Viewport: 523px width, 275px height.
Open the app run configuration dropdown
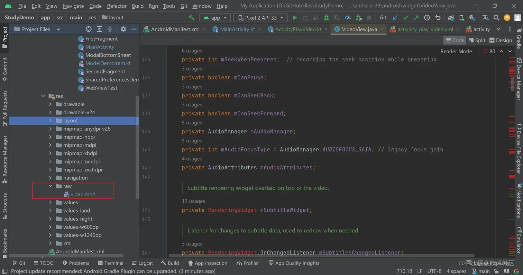click(x=215, y=18)
